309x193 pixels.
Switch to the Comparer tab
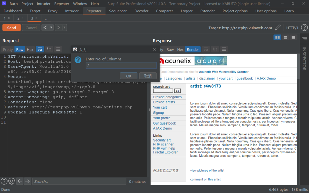click(165, 11)
